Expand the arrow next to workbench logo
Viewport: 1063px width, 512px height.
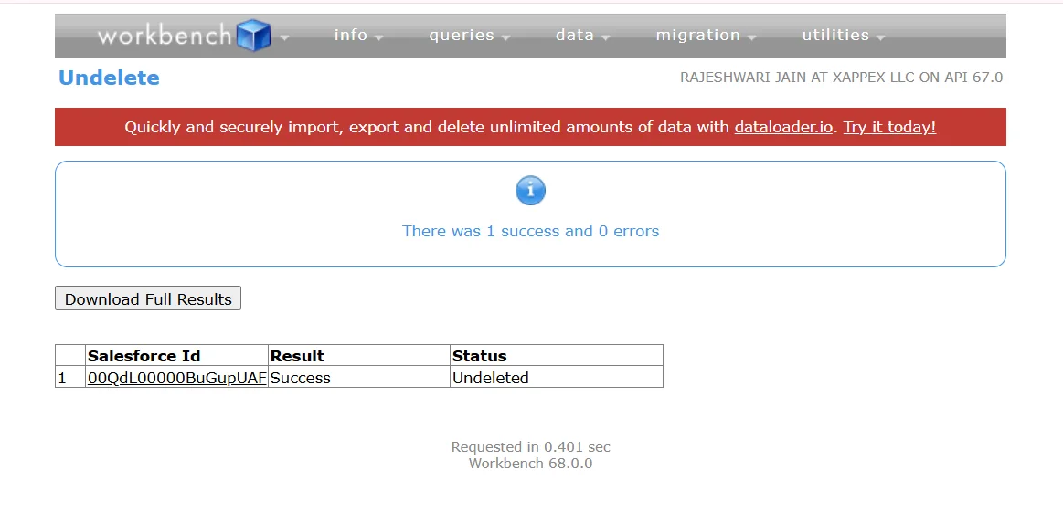point(285,38)
